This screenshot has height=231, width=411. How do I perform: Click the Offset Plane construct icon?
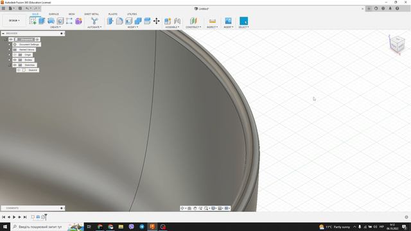click(x=193, y=21)
